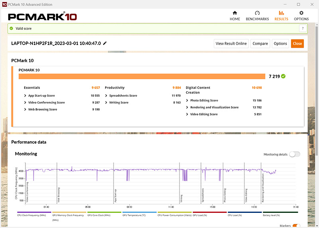Click the PCMark 10 title bar app icon
Image resolution: width=319 pixels, height=228 pixels.
click(4, 4)
